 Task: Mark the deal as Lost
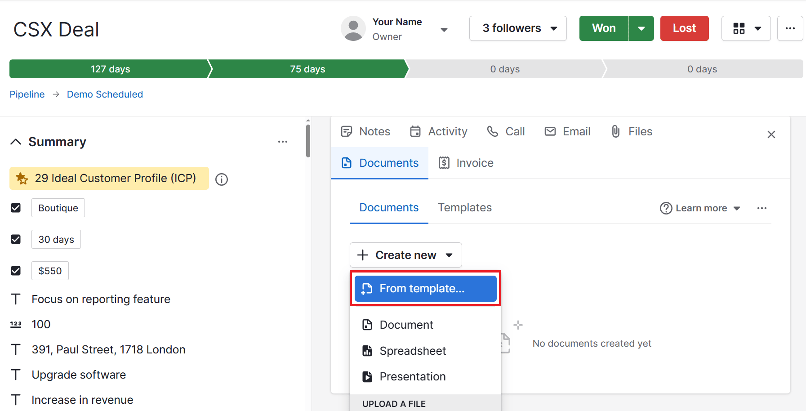[684, 28]
